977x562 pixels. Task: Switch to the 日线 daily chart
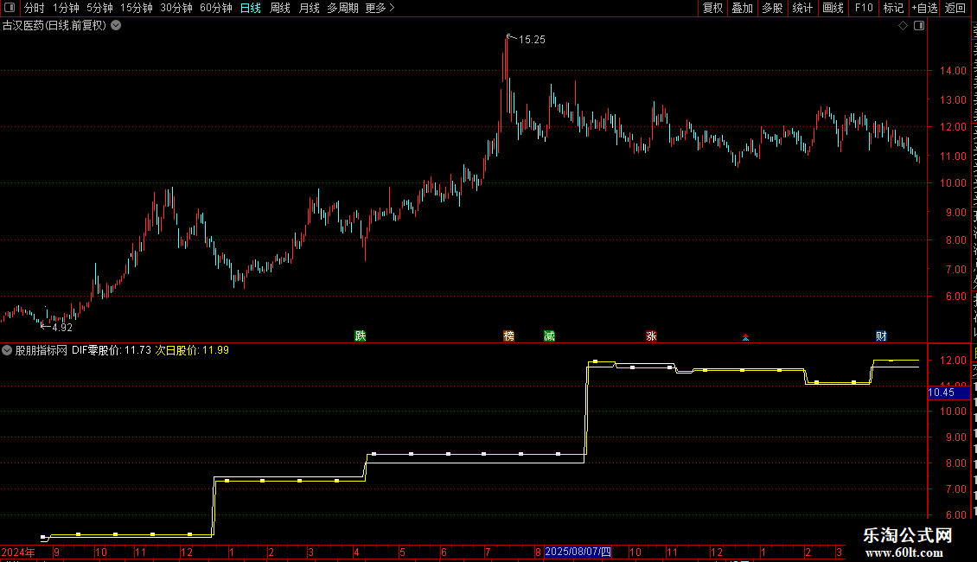[251, 8]
